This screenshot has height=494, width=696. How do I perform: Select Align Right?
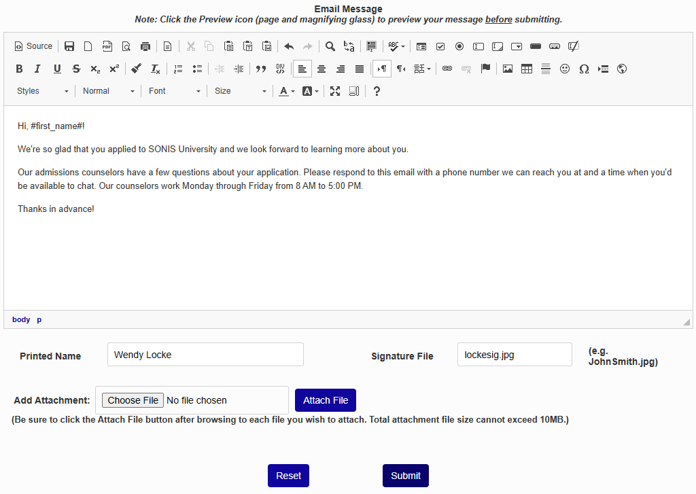341,69
